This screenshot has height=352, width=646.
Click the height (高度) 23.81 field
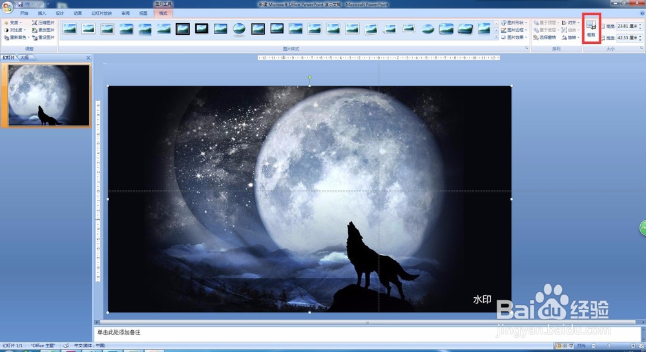point(627,26)
